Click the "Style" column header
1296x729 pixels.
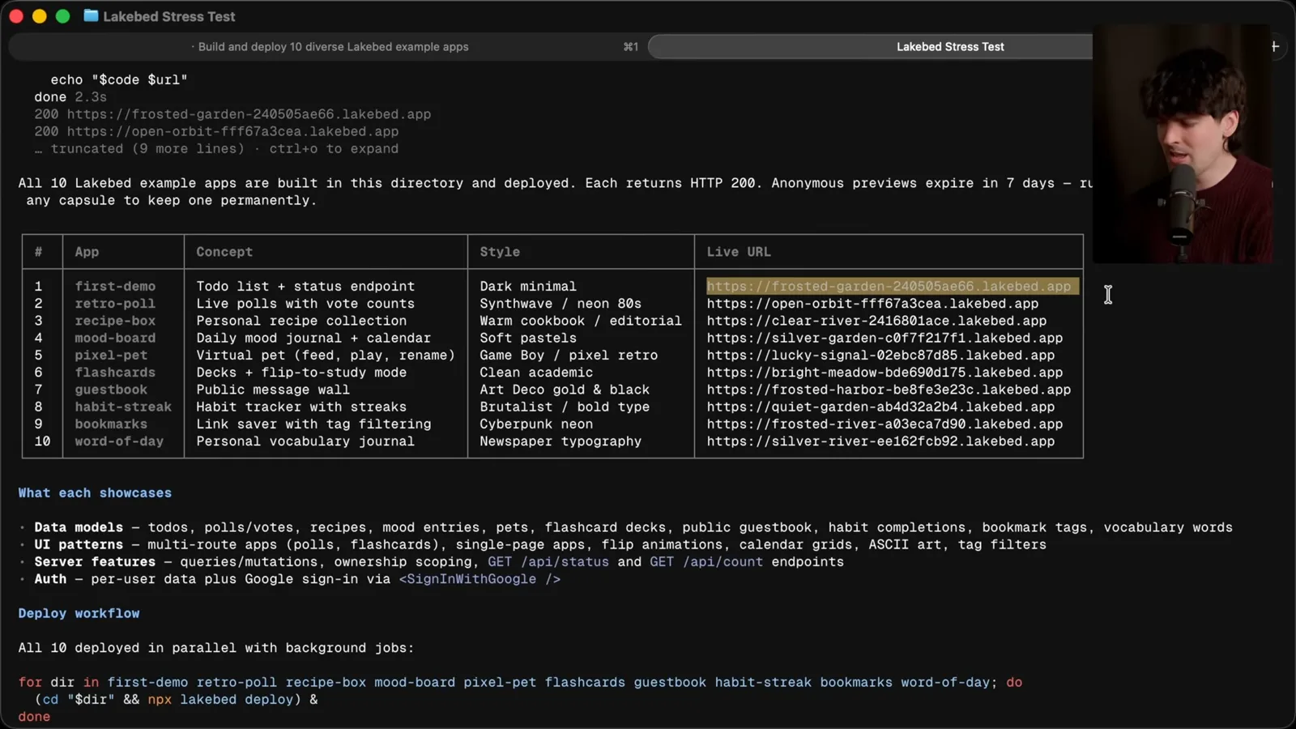click(x=500, y=252)
